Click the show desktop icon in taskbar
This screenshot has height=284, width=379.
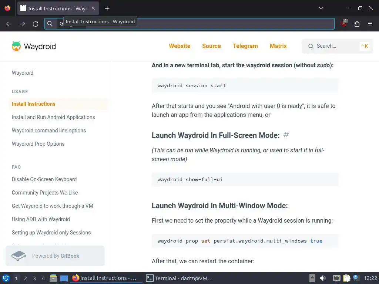(64, 278)
